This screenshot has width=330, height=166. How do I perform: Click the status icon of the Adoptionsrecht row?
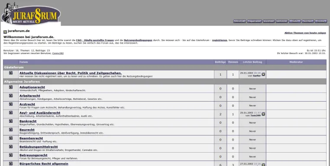[11, 87]
